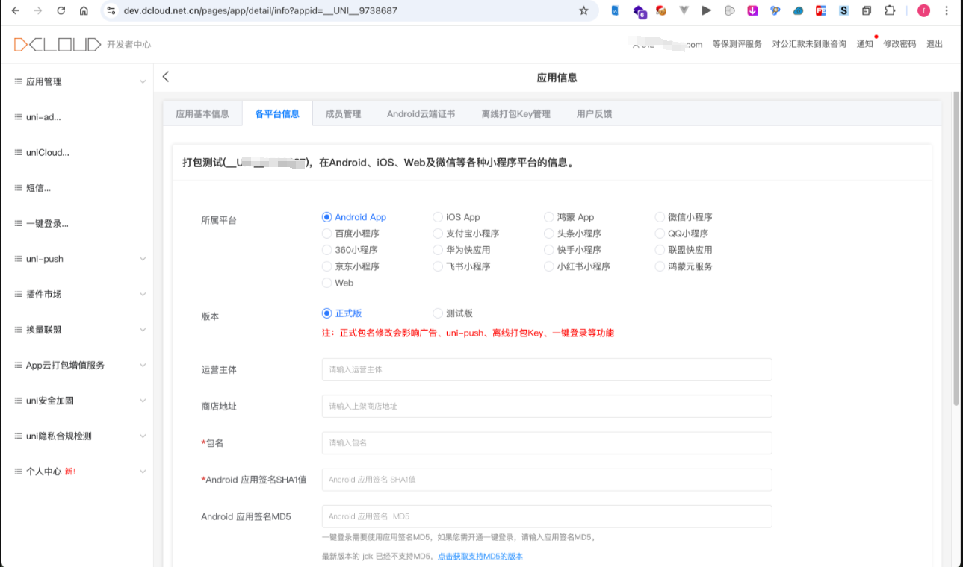Viewport: 963px width, 567px height.
Task: Focus the Android 应用签名SHA1值 input field
Action: coord(547,480)
